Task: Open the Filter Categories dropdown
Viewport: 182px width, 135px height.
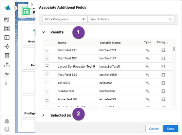Action: click(x=65, y=19)
